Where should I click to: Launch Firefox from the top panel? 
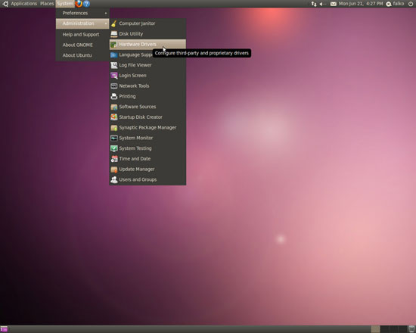pyautogui.click(x=79, y=4)
